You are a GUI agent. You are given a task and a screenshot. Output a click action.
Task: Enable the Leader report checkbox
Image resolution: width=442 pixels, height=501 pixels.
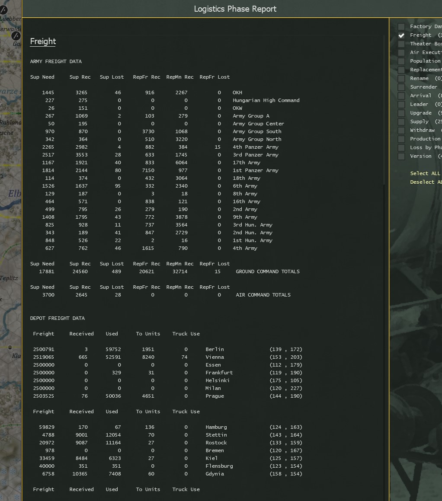tap(401, 104)
